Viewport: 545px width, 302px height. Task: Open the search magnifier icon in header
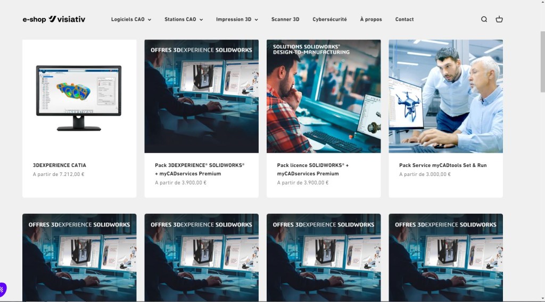pos(484,19)
